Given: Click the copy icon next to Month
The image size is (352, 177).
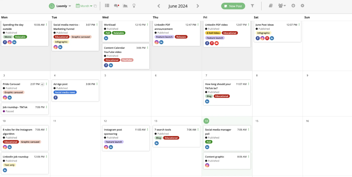Looking at the screenshot, I should [x=95, y=6].
